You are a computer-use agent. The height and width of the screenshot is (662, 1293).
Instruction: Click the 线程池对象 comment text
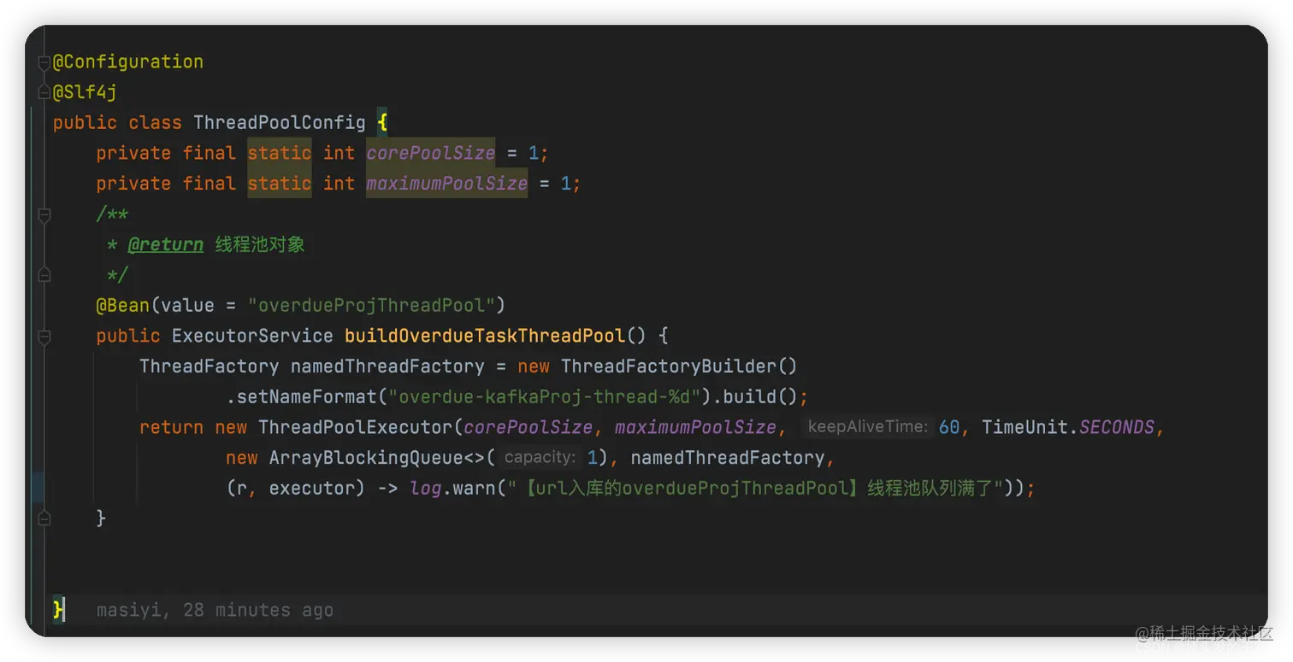coord(260,245)
